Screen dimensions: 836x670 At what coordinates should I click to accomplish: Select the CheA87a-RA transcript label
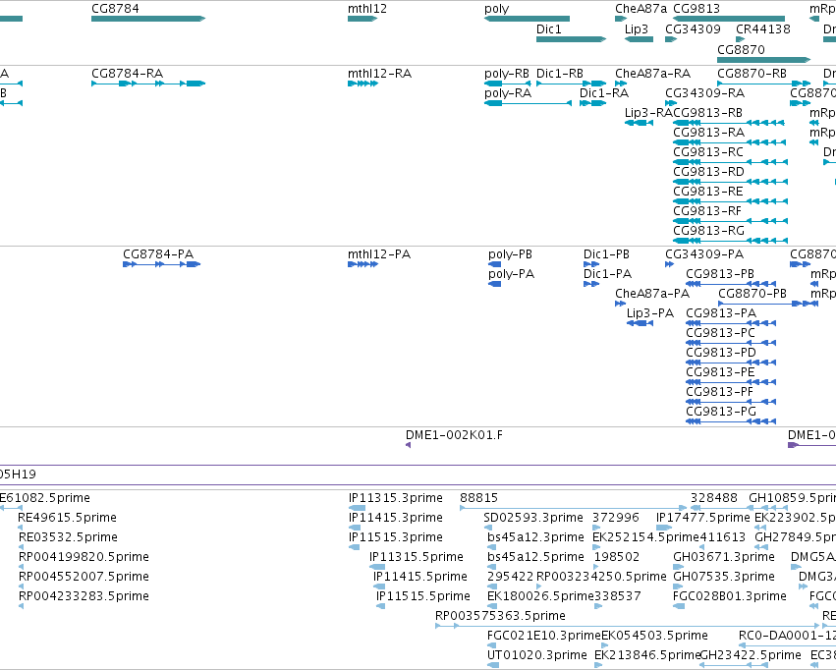point(652,74)
